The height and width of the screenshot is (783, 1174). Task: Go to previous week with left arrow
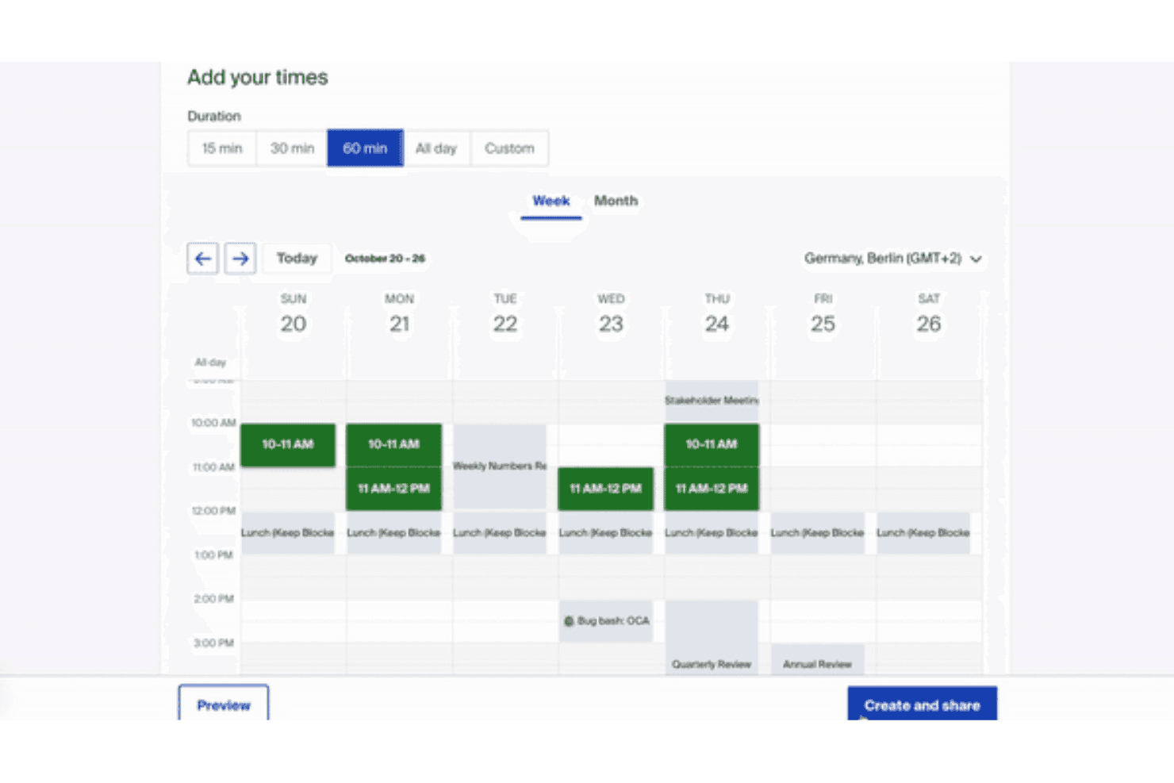pos(203,259)
